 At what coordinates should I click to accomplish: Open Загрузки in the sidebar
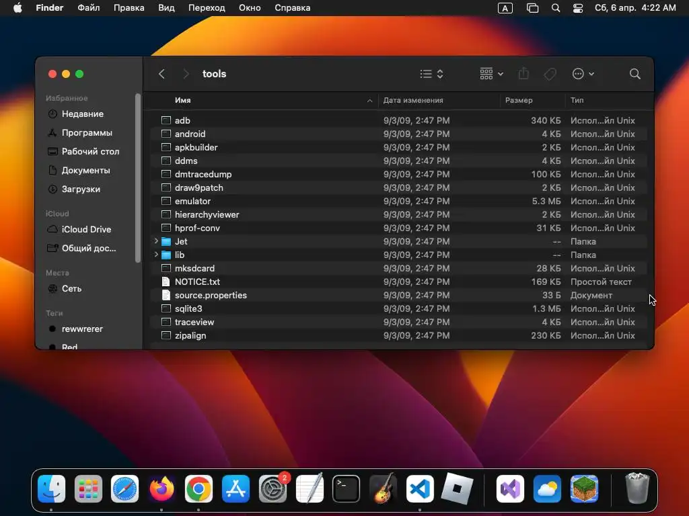click(81, 189)
